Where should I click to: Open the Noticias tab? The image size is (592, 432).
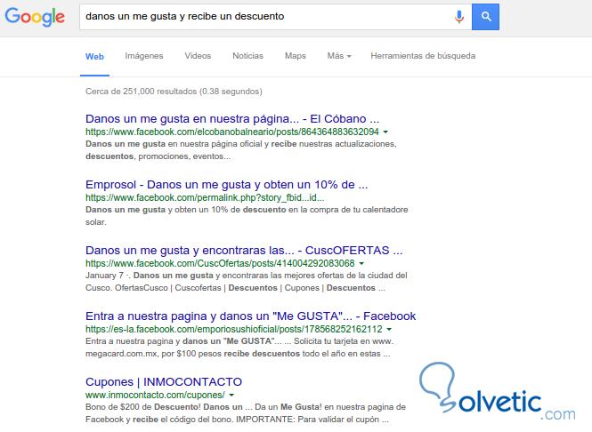pyautogui.click(x=247, y=56)
